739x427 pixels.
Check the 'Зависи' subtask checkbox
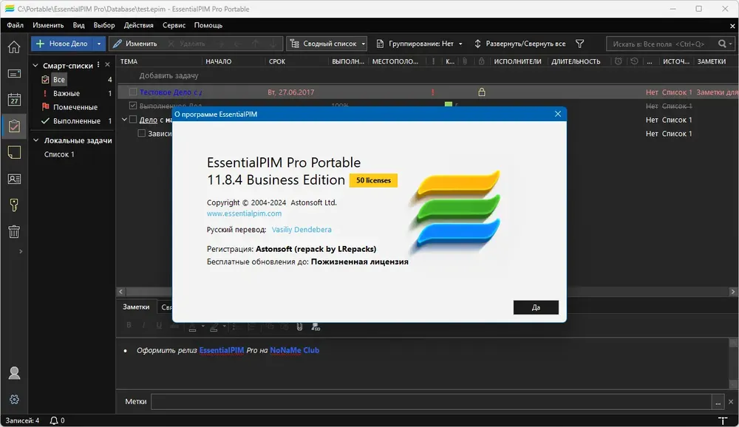coord(141,134)
